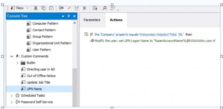Image resolution: width=223 pixels, height=109 pixels.
Task: Open the Modify the user action link
Action: tap(155, 41)
